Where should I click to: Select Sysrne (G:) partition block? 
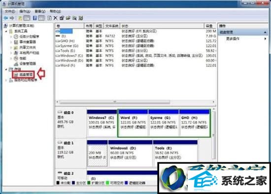click(164, 123)
